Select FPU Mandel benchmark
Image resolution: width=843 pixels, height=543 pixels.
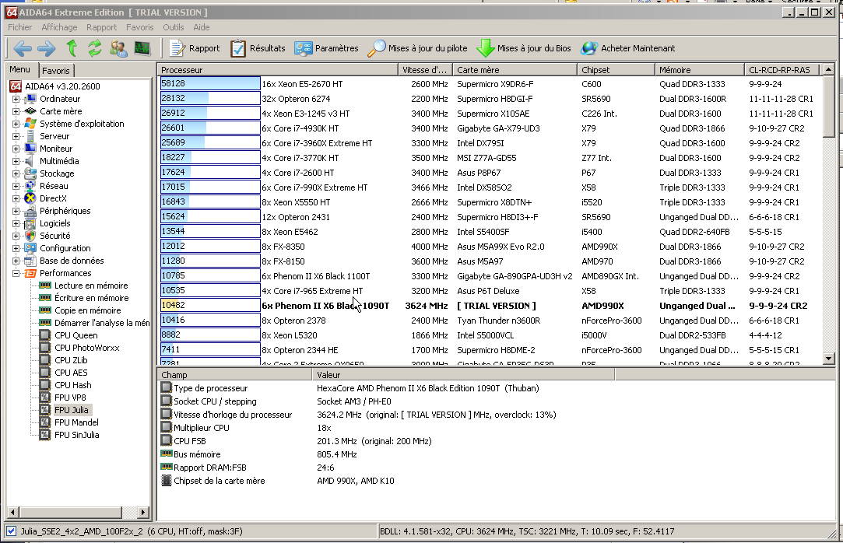[76, 422]
